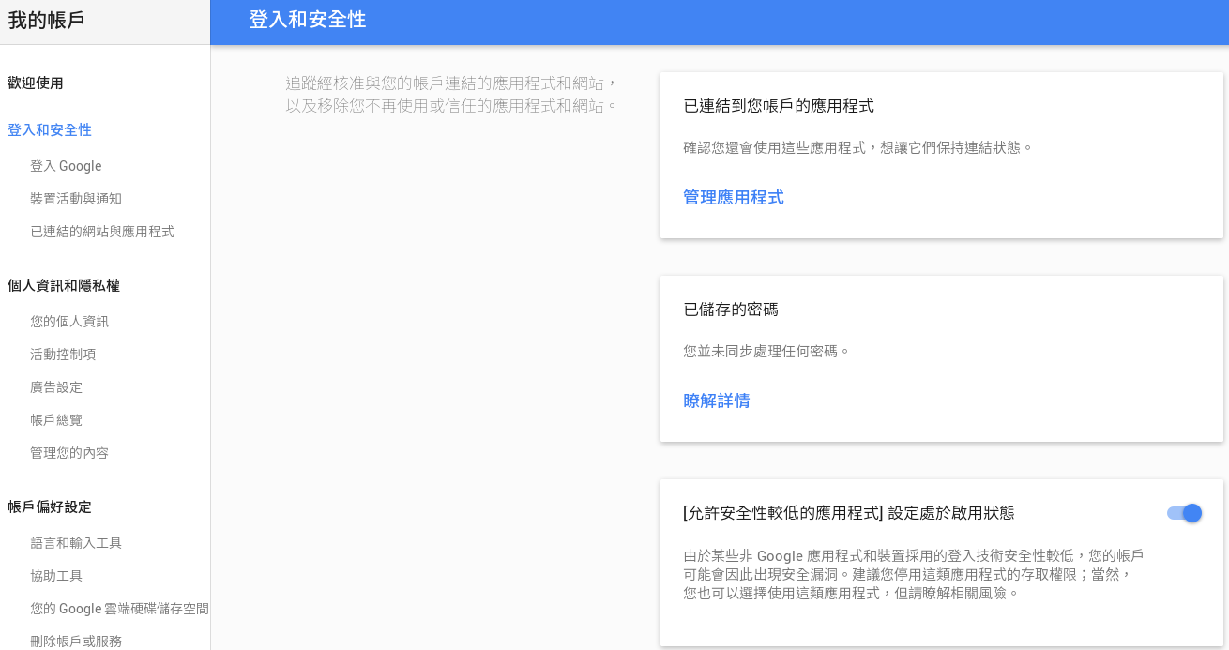Click the 登入和安全性 page header title

(308, 20)
